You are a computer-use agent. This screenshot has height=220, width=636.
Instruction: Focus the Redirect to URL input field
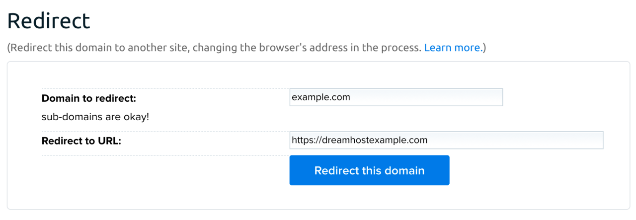[x=446, y=140]
